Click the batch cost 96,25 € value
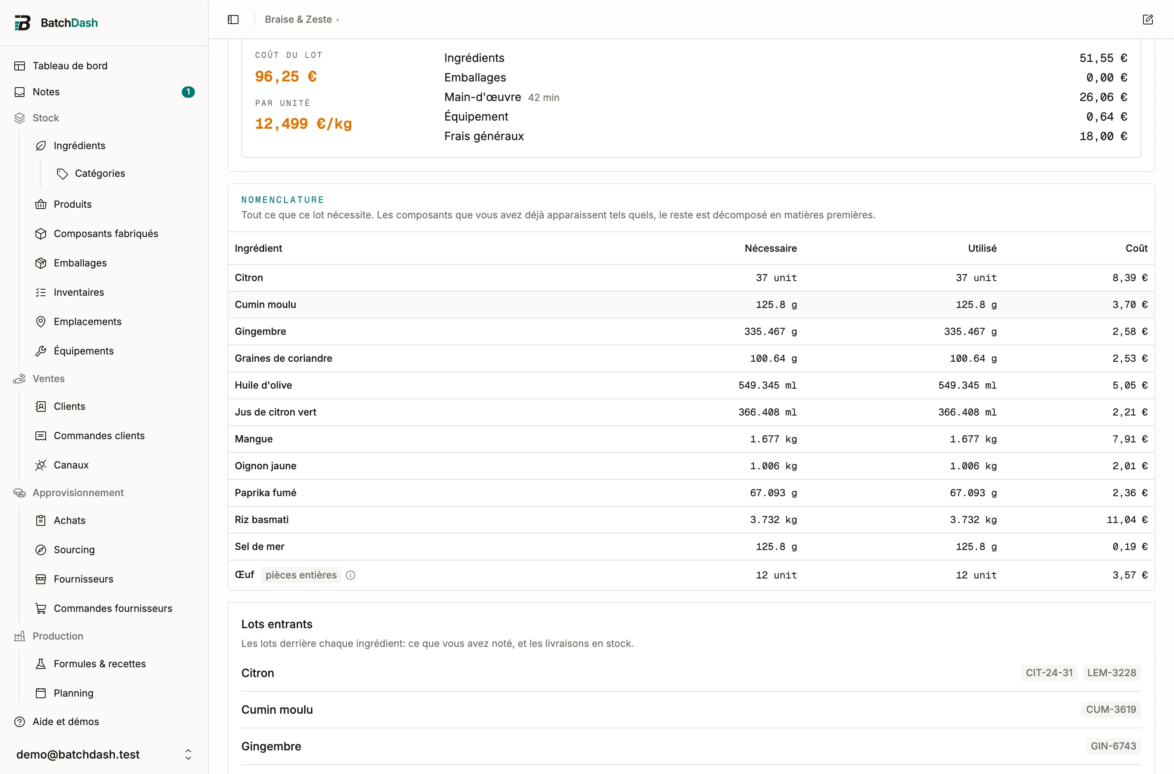Image resolution: width=1174 pixels, height=774 pixels. click(x=286, y=77)
